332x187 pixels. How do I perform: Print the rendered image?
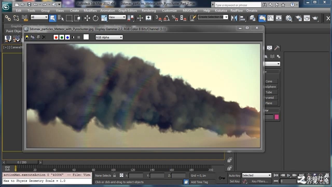click(38, 37)
